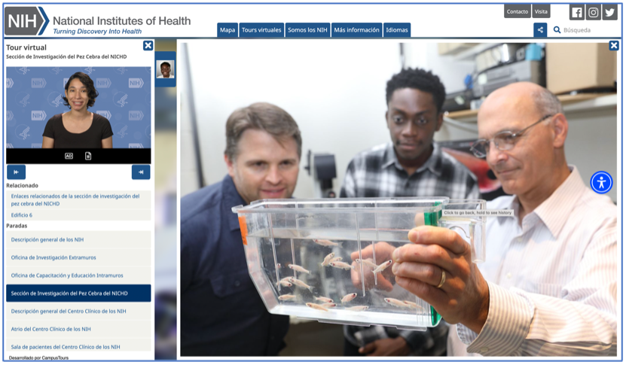Select the photo thumbnail beside main image

click(165, 69)
